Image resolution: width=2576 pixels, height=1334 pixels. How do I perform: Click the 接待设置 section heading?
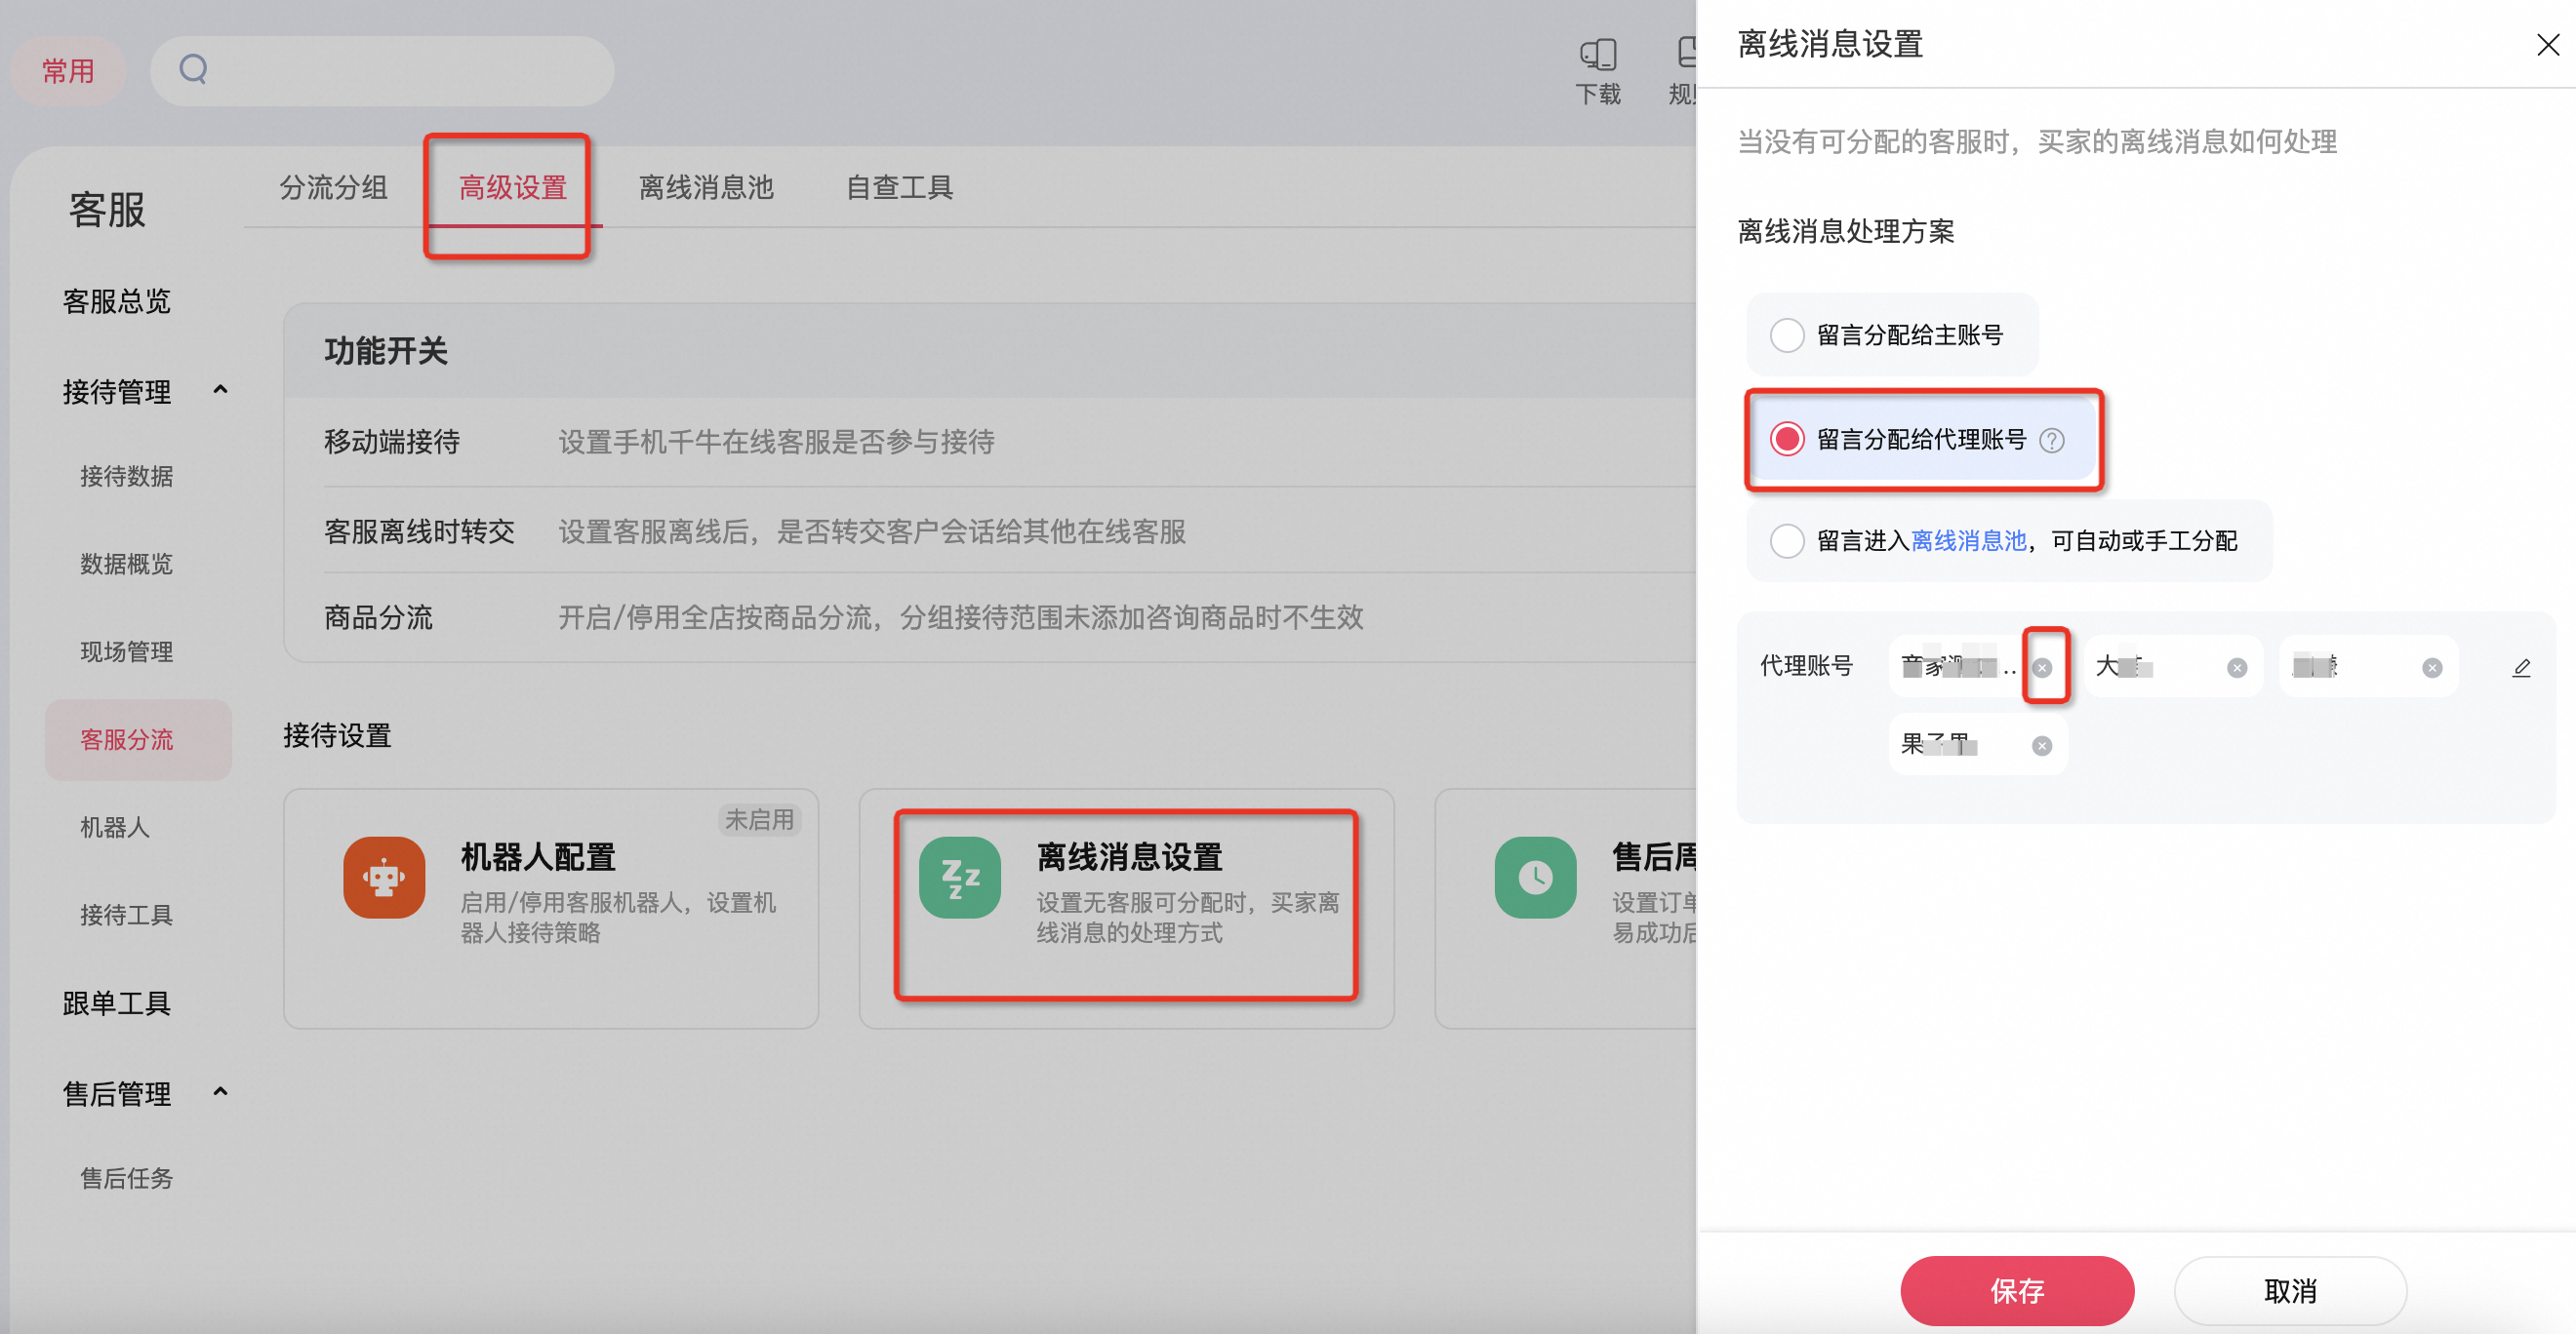pyautogui.click(x=337, y=736)
